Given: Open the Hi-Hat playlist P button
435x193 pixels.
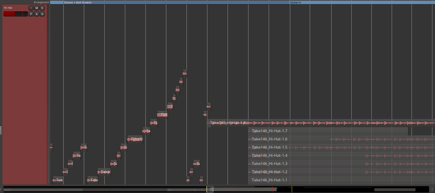Looking at the screenshot, I should tap(31, 14).
